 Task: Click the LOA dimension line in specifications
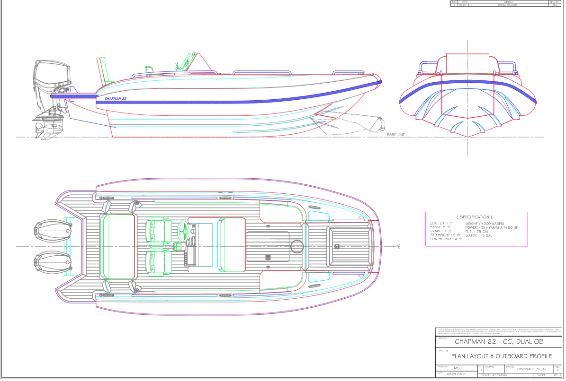[x=441, y=223]
